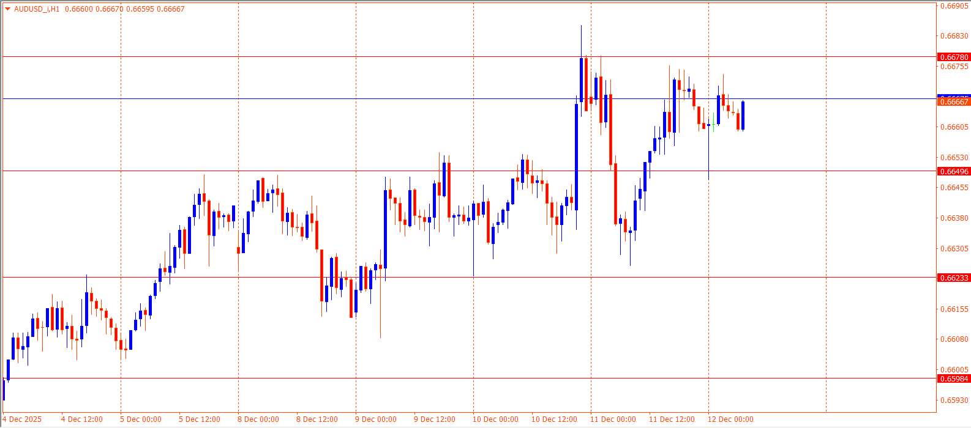Viewport: 971px width, 428px height.
Task: Click the 9 Dec 12:00 time label
Action: coord(435,419)
